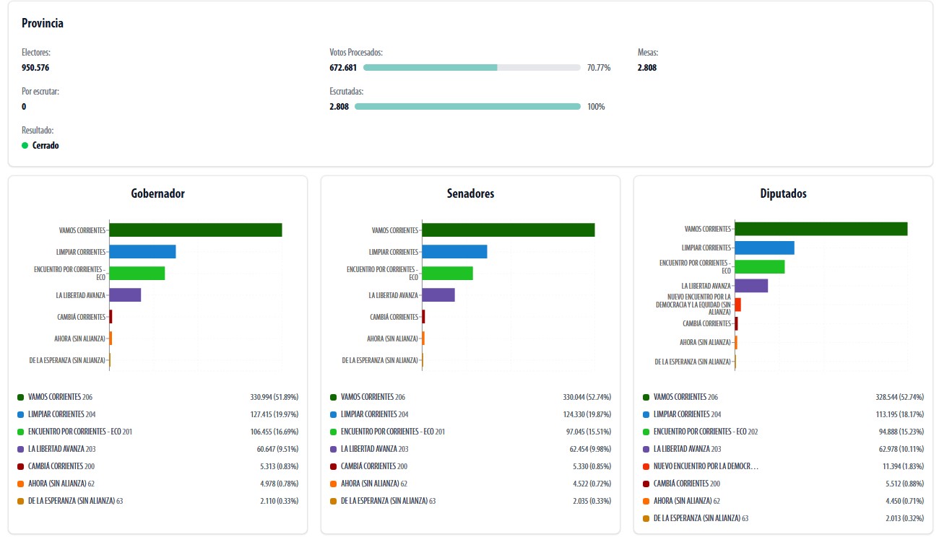Click the Escrutadas 100% progress bar
The width and height of the screenshot is (939, 537).
(x=467, y=107)
